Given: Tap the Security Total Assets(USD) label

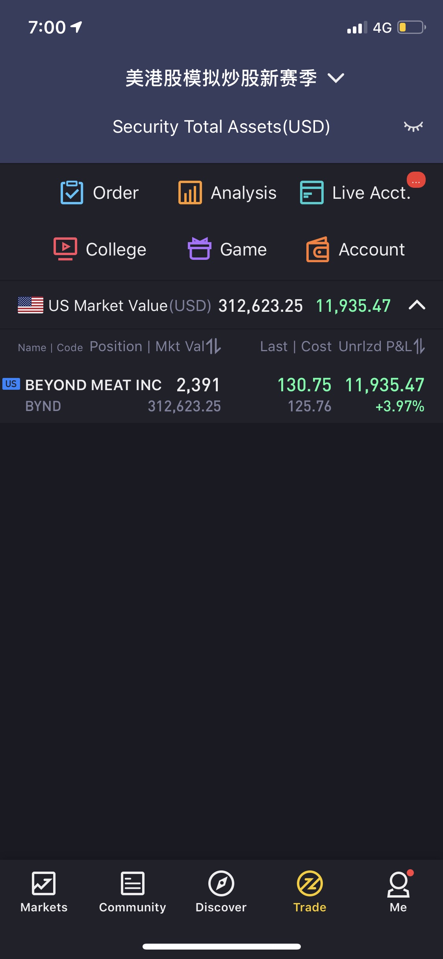Looking at the screenshot, I should pyautogui.click(x=221, y=127).
